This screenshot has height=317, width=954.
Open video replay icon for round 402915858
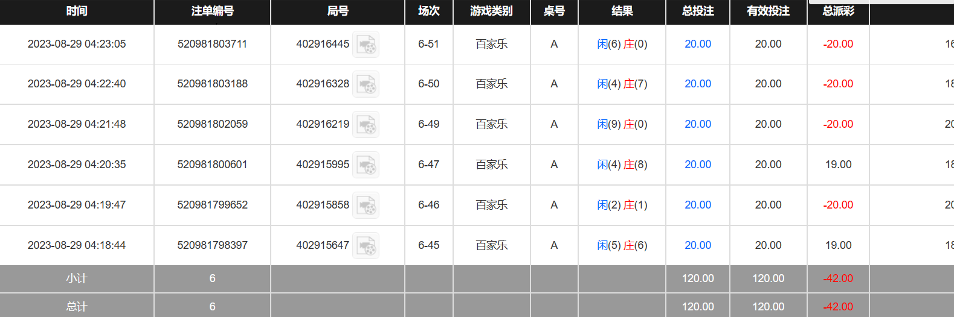(366, 206)
